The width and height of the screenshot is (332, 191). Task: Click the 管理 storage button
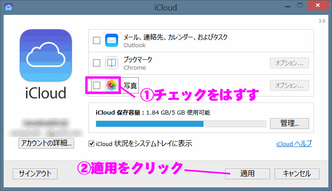click(x=289, y=124)
